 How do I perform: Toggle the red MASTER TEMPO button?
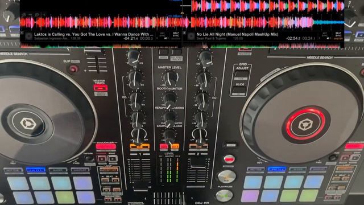tap(100, 88)
